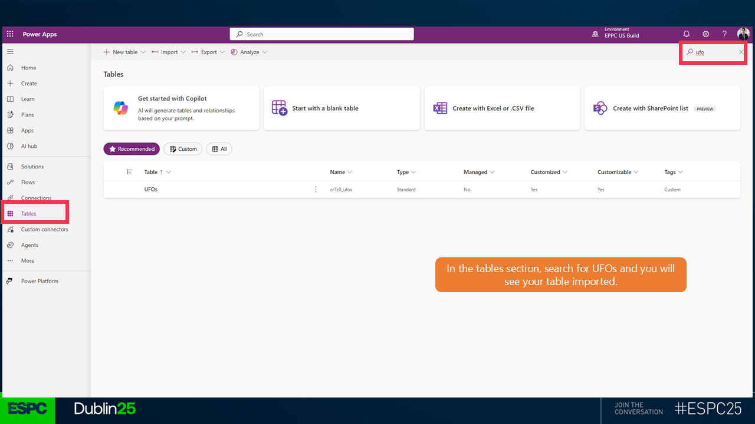Viewport: 755px width, 424px height.
Task: Select the Recommended filter pill
Action: 132,149
